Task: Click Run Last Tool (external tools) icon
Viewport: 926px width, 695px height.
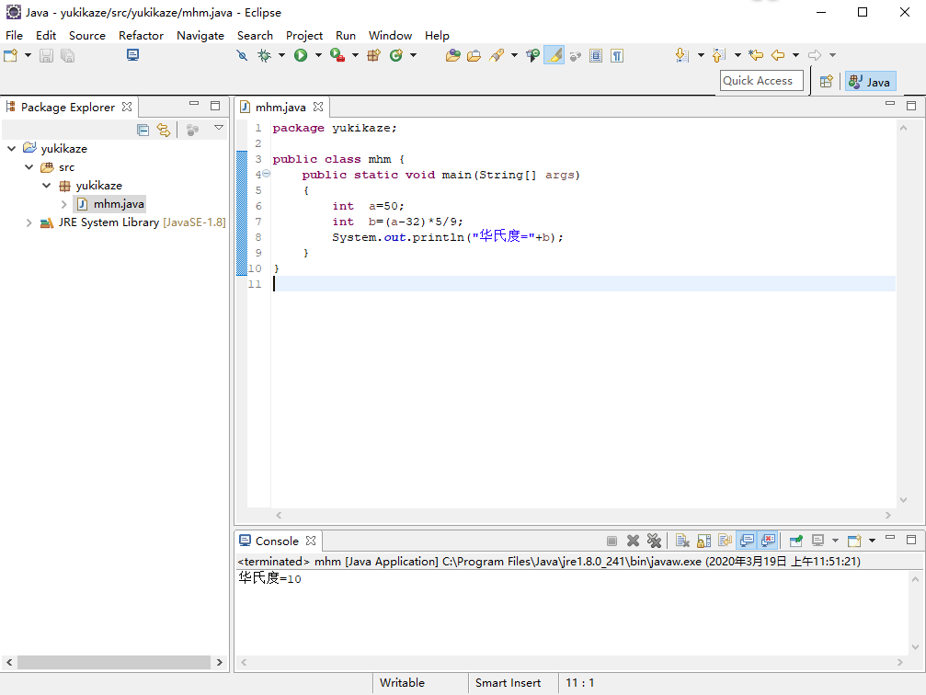Action: tap(337, 55)
